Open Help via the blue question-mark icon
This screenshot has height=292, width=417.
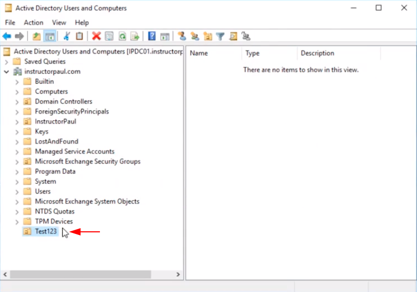152,36
